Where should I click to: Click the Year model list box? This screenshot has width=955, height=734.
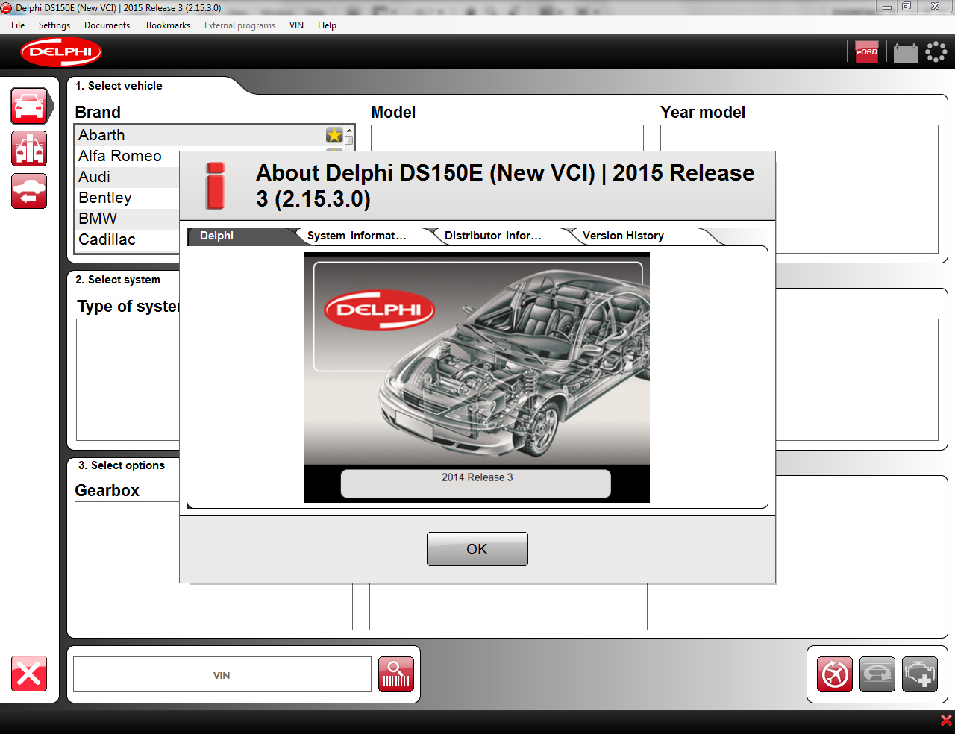(799, 189)
